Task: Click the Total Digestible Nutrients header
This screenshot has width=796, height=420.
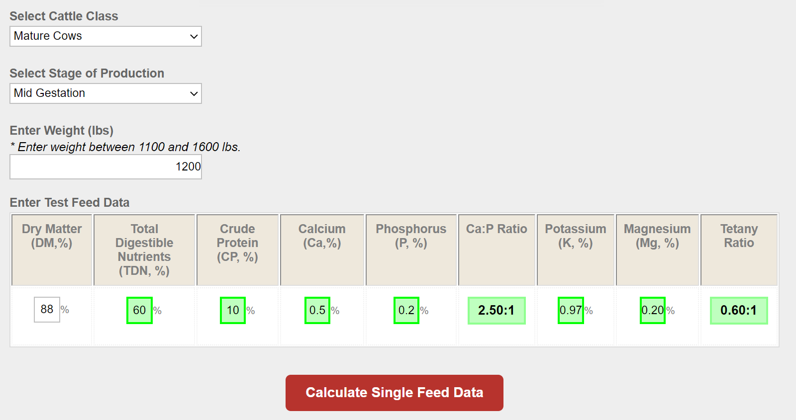Action: (x=144, y=250)
